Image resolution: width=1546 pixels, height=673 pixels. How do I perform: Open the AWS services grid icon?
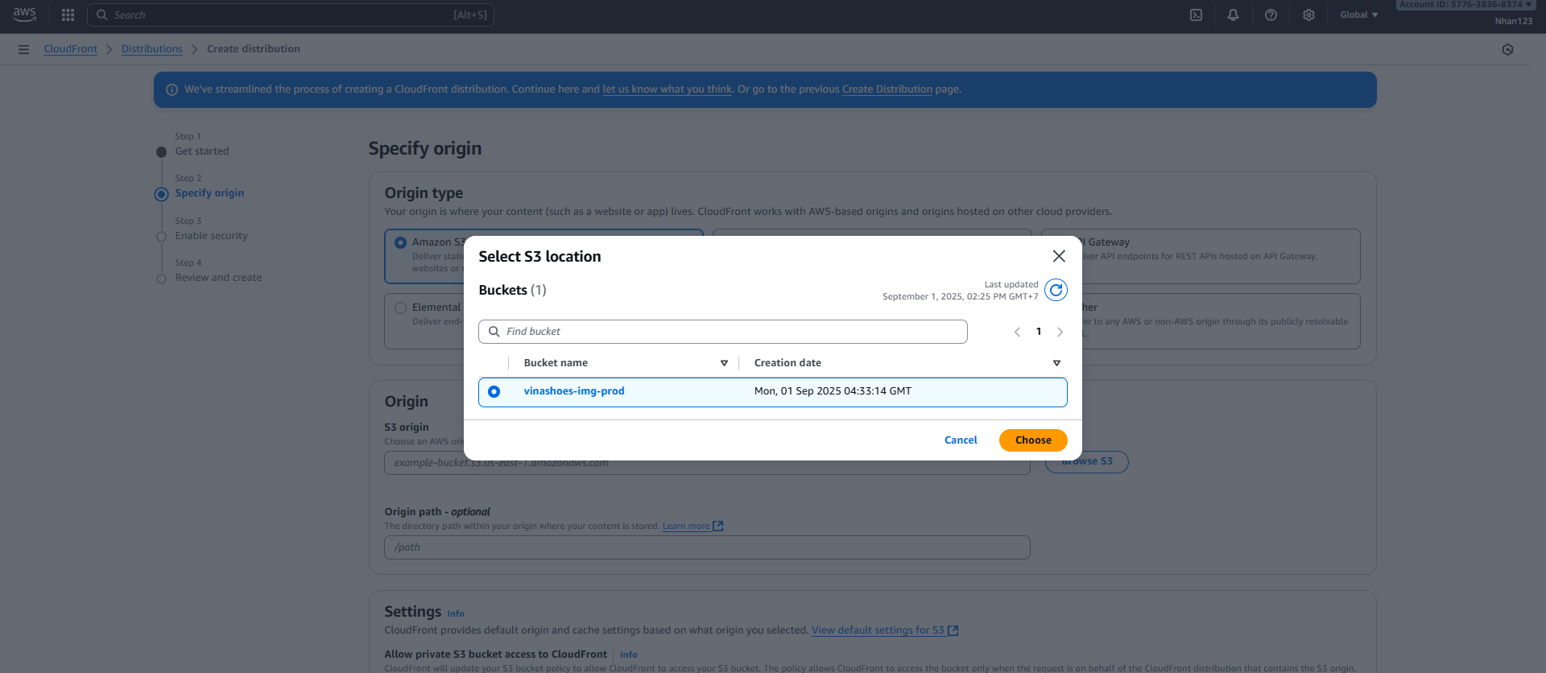click(68, 14)
